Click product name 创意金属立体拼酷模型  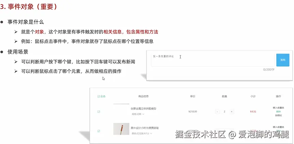144,109
